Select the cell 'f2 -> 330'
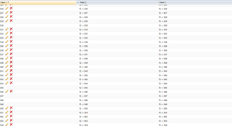Screen dimensions: 232x127 tap(84, 25)
